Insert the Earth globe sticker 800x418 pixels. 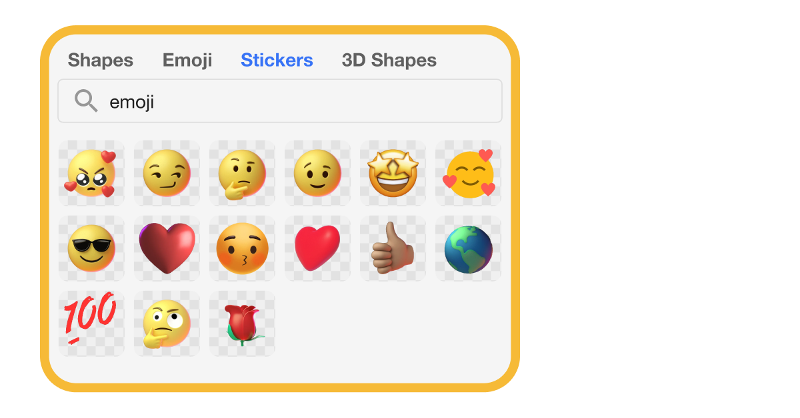click(468, 248)
